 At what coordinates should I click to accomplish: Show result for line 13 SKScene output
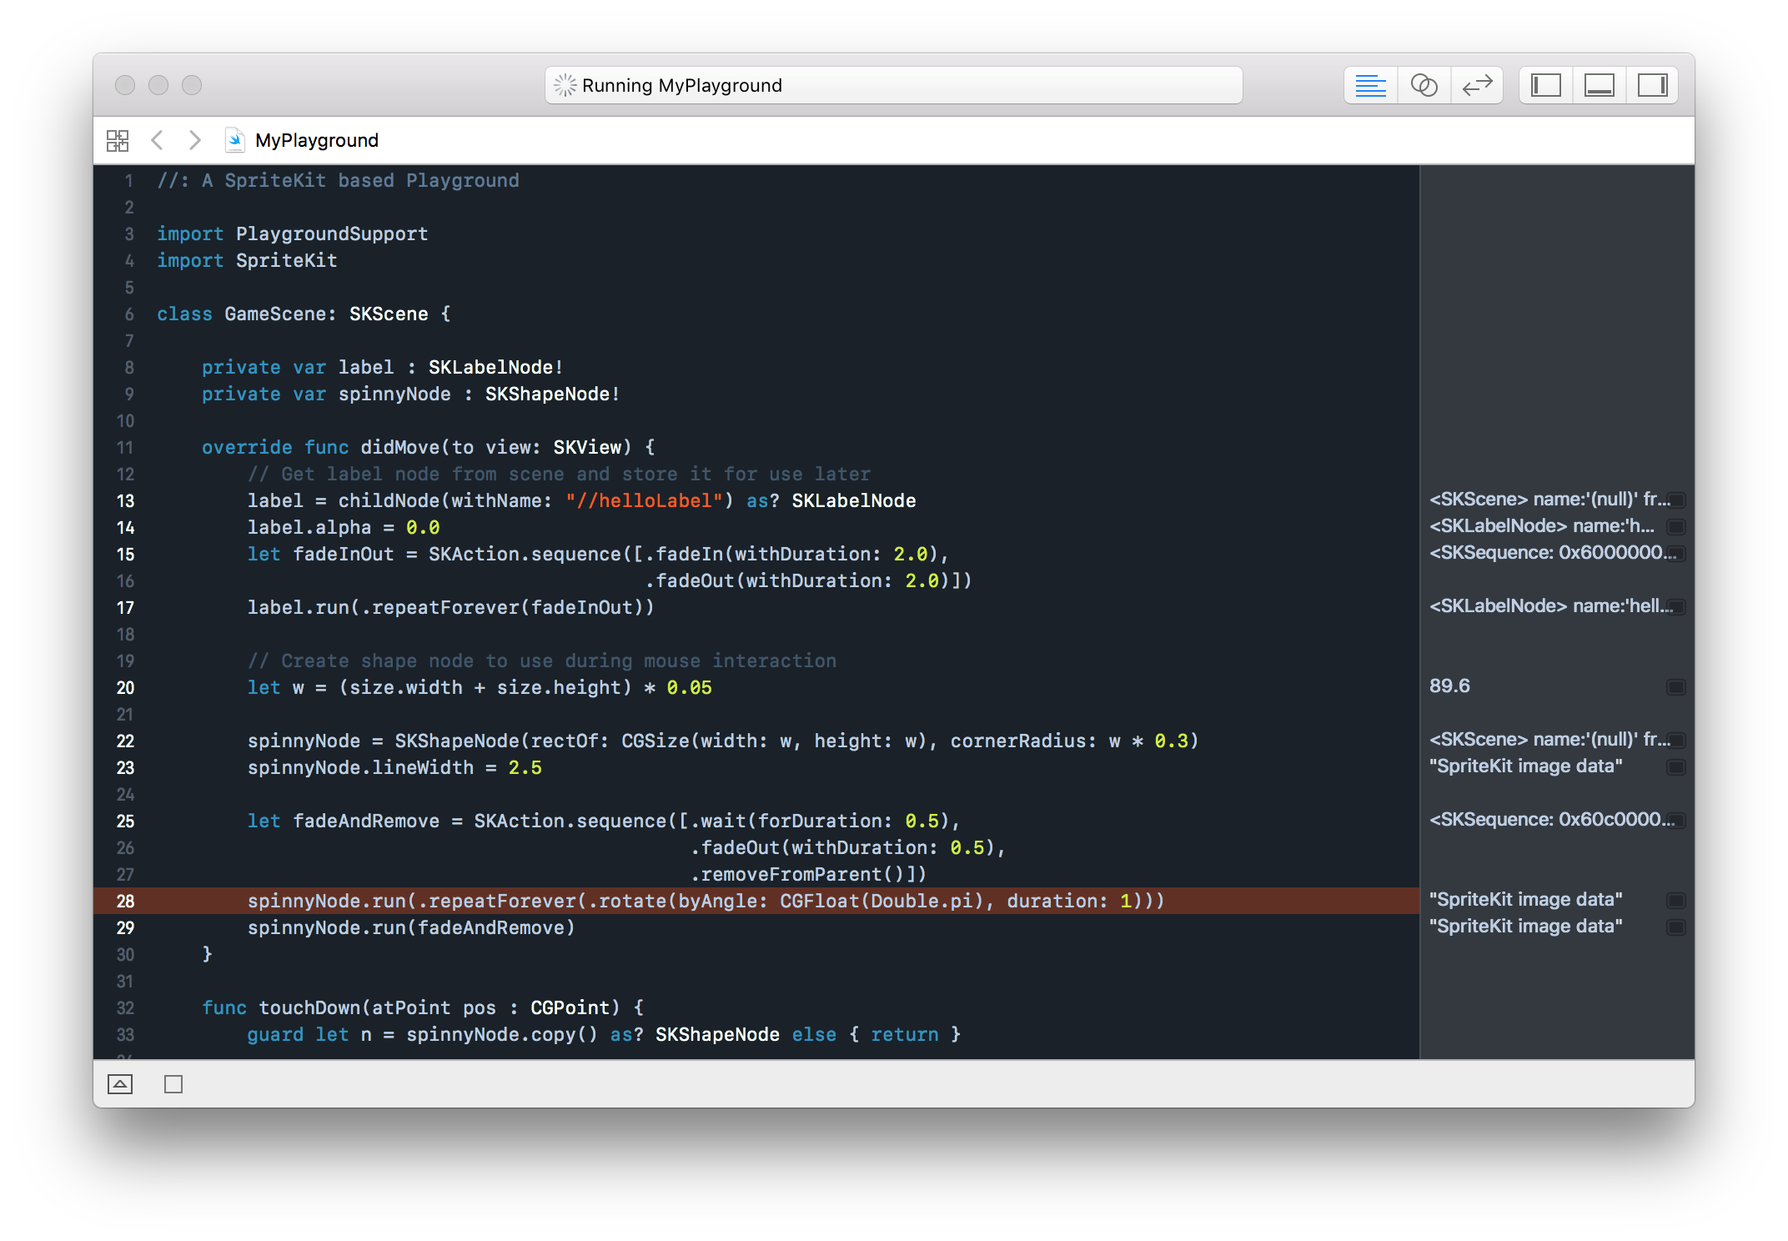point(1675,500)
